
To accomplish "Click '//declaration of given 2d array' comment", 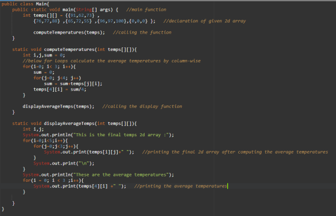I will coord(205,21).
